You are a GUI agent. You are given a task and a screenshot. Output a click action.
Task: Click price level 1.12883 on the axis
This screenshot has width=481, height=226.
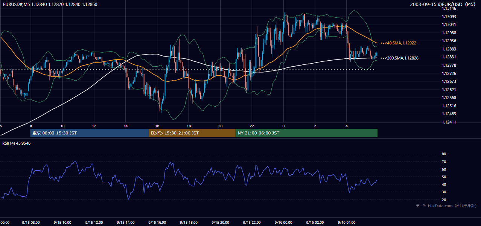point(449,49)
